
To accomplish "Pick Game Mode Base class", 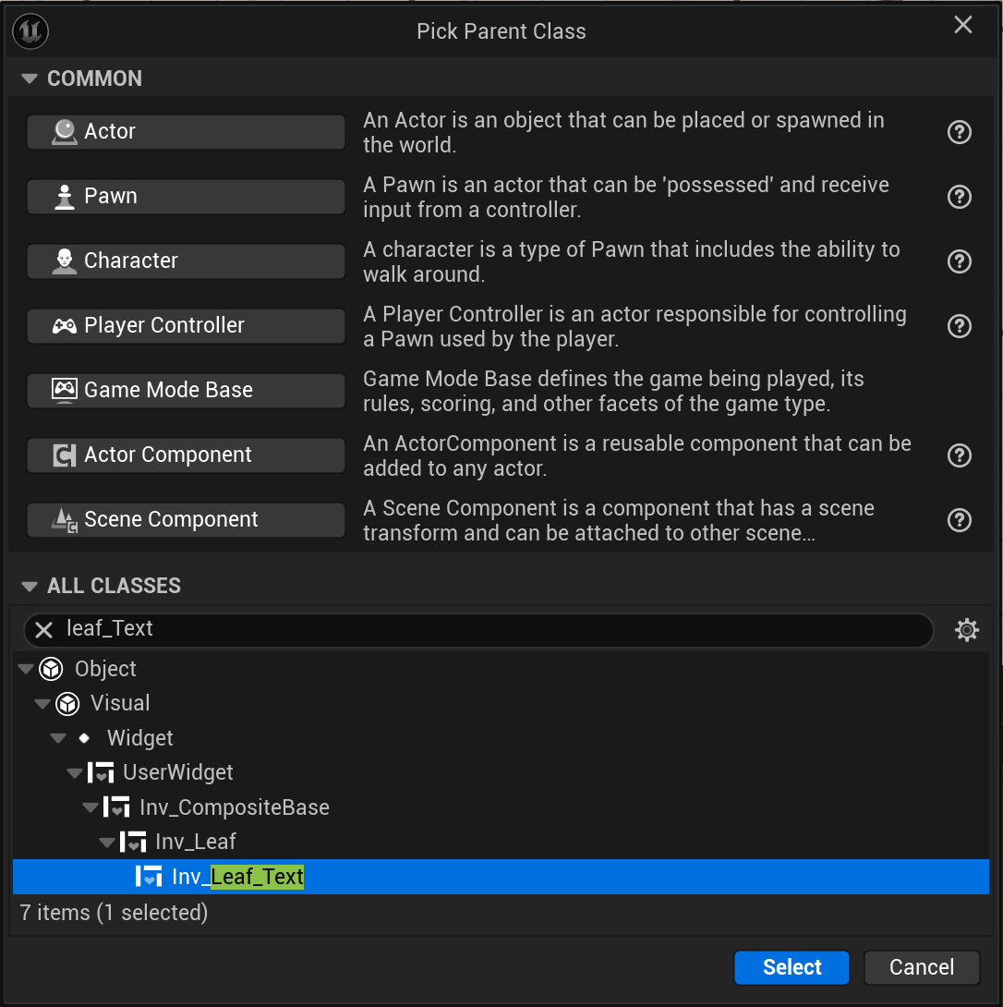I will (x=186, y=391).
